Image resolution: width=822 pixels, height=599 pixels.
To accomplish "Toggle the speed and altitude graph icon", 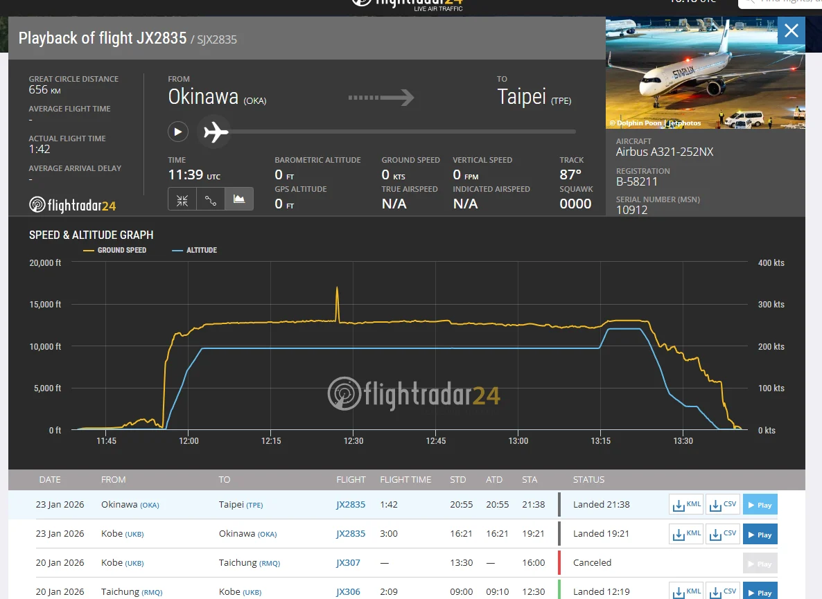I will [239, 199].
